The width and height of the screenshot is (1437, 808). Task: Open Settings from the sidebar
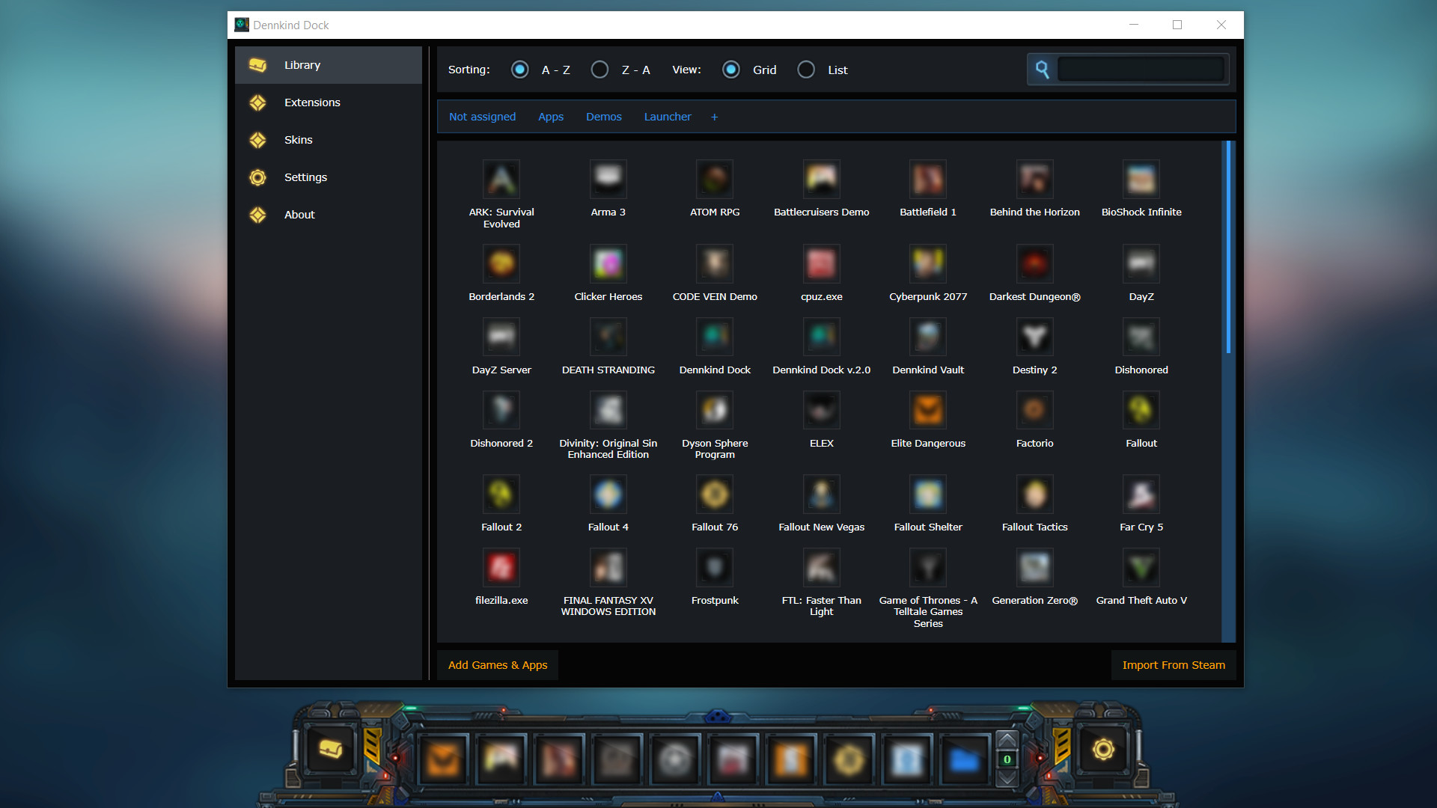305,177
